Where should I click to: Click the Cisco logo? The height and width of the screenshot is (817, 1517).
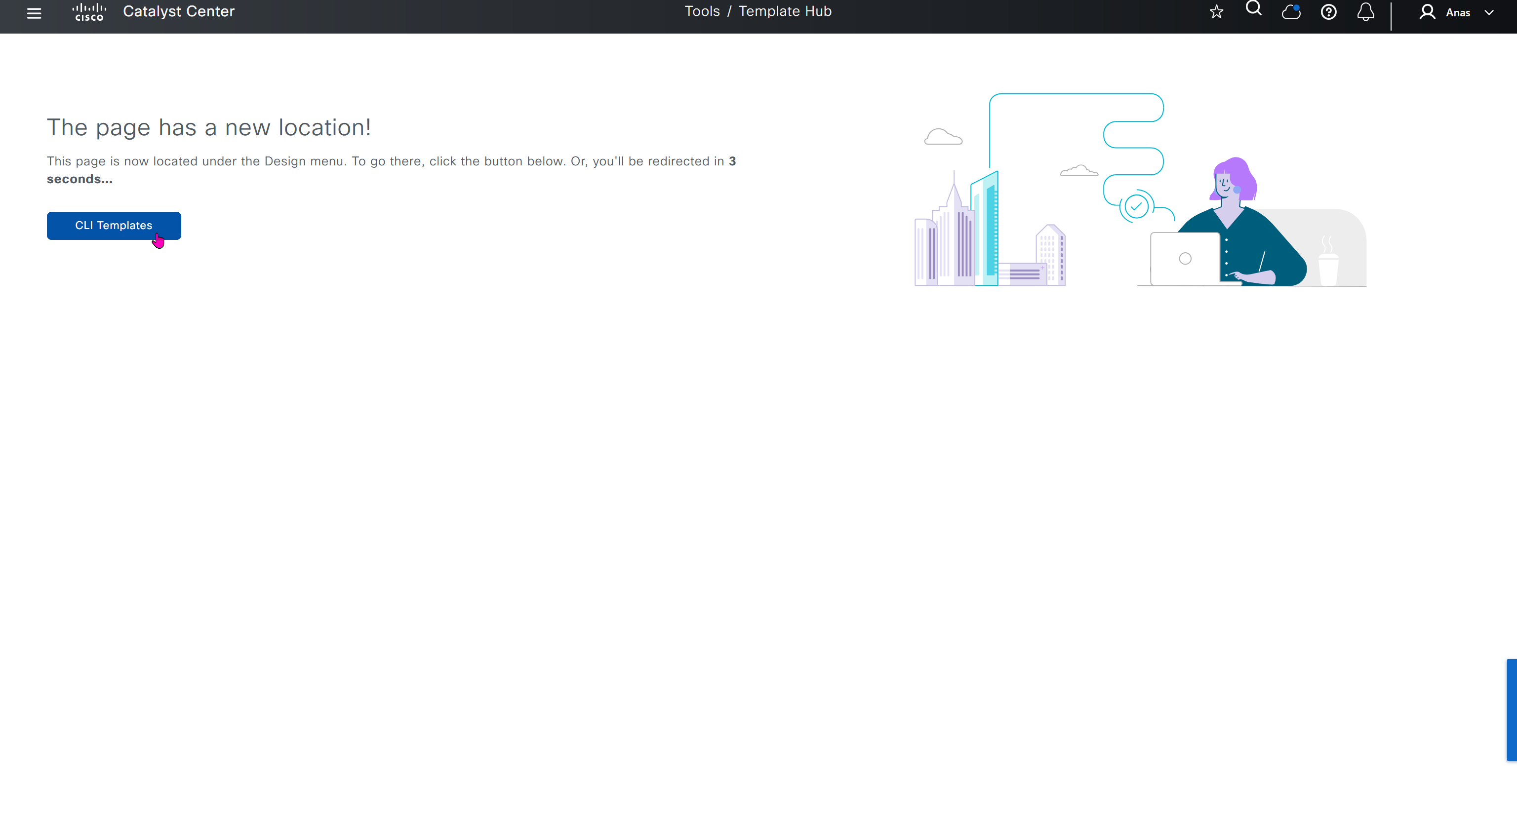(89, 12)
